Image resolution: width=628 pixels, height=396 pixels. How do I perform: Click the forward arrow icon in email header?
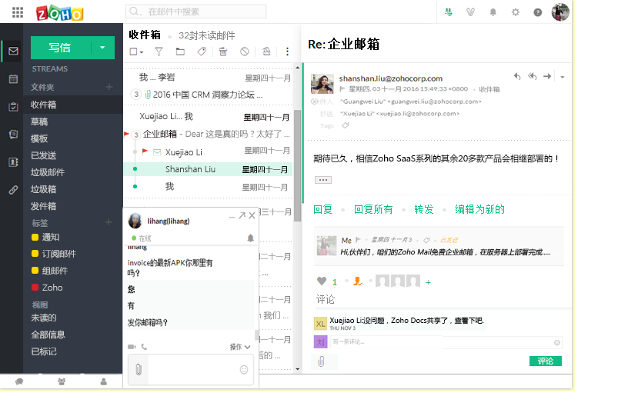coord(547,76)
